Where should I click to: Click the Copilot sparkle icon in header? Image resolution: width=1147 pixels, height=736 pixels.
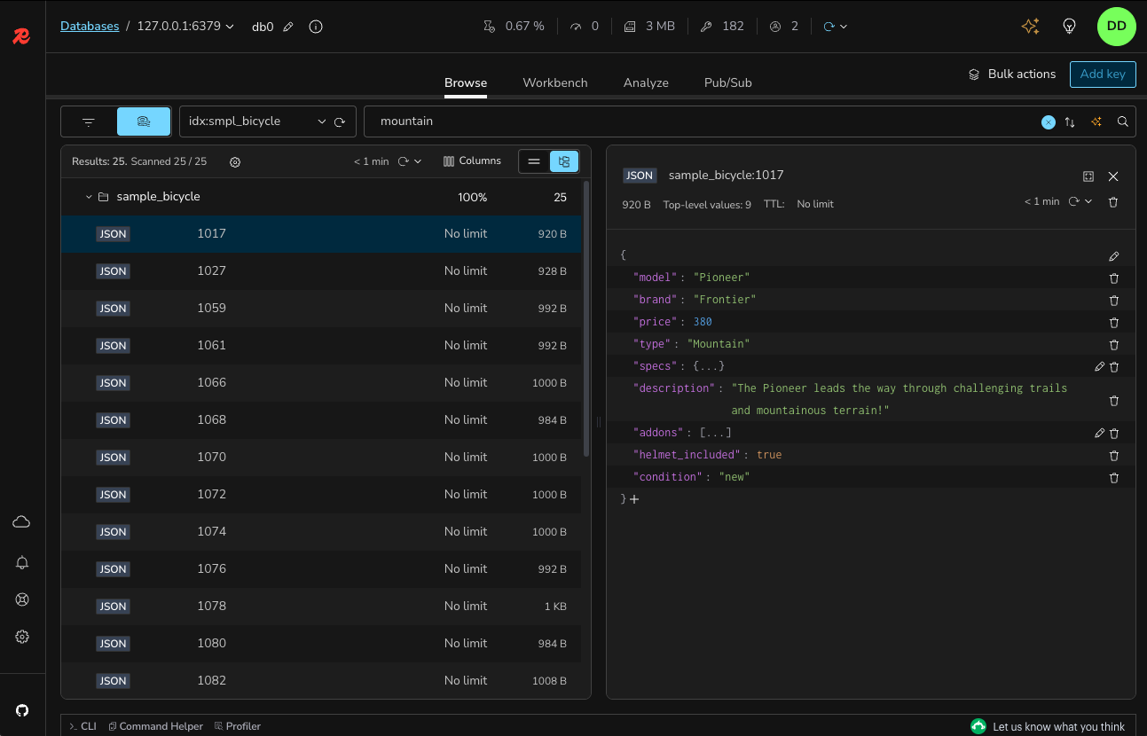(1030, 27)
